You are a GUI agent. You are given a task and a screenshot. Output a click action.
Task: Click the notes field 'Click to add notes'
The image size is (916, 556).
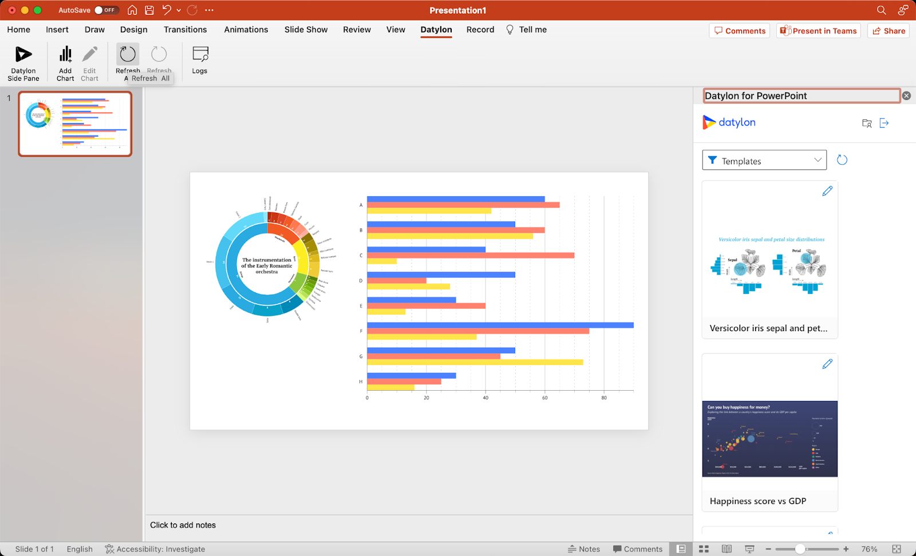click(183, 525)
